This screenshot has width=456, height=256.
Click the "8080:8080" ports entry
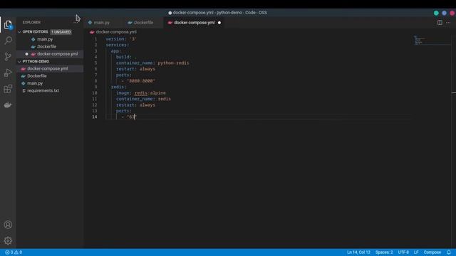141,81
